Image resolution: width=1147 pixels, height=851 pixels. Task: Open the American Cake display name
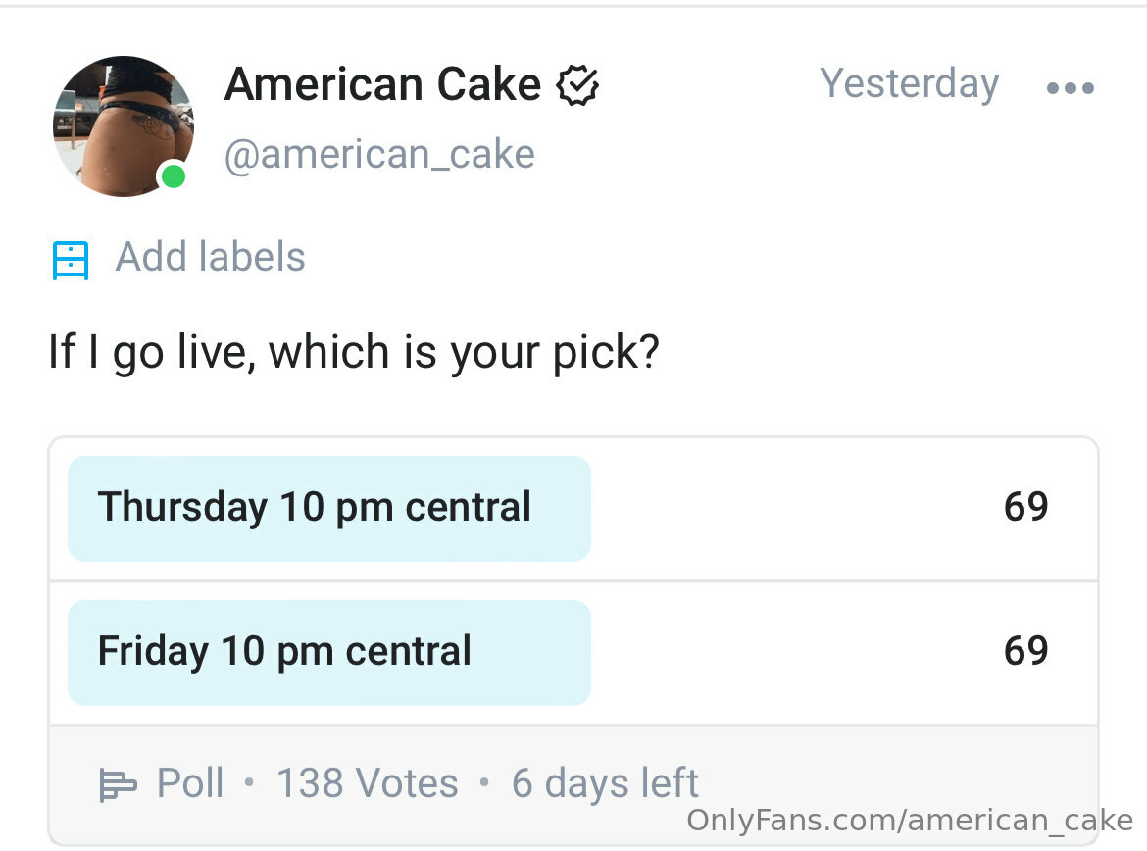coord(382,84)
